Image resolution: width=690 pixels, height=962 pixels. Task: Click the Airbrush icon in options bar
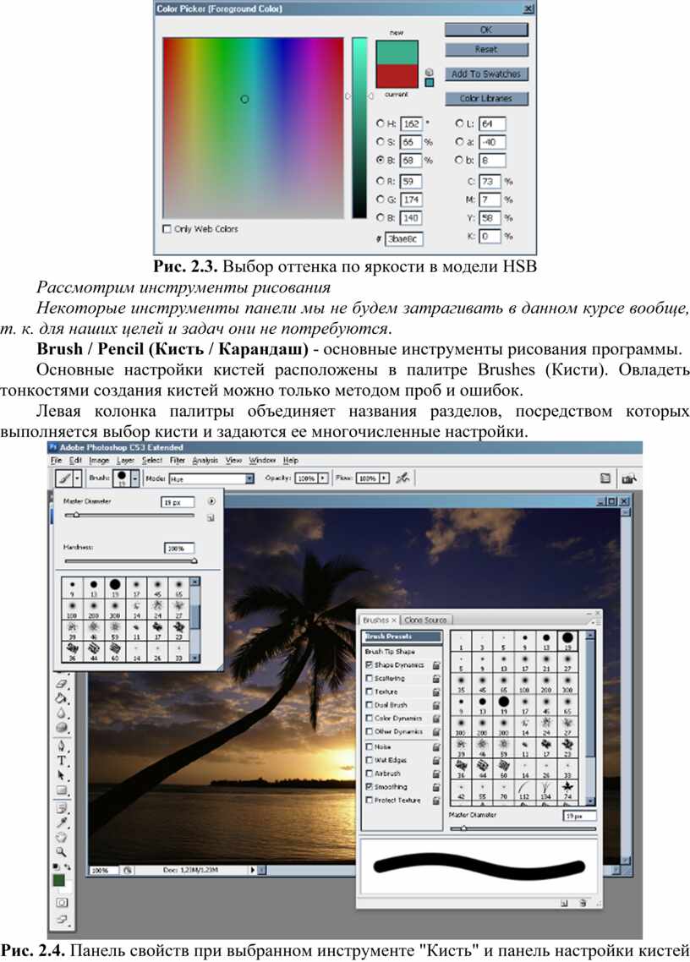pos(402,478)
